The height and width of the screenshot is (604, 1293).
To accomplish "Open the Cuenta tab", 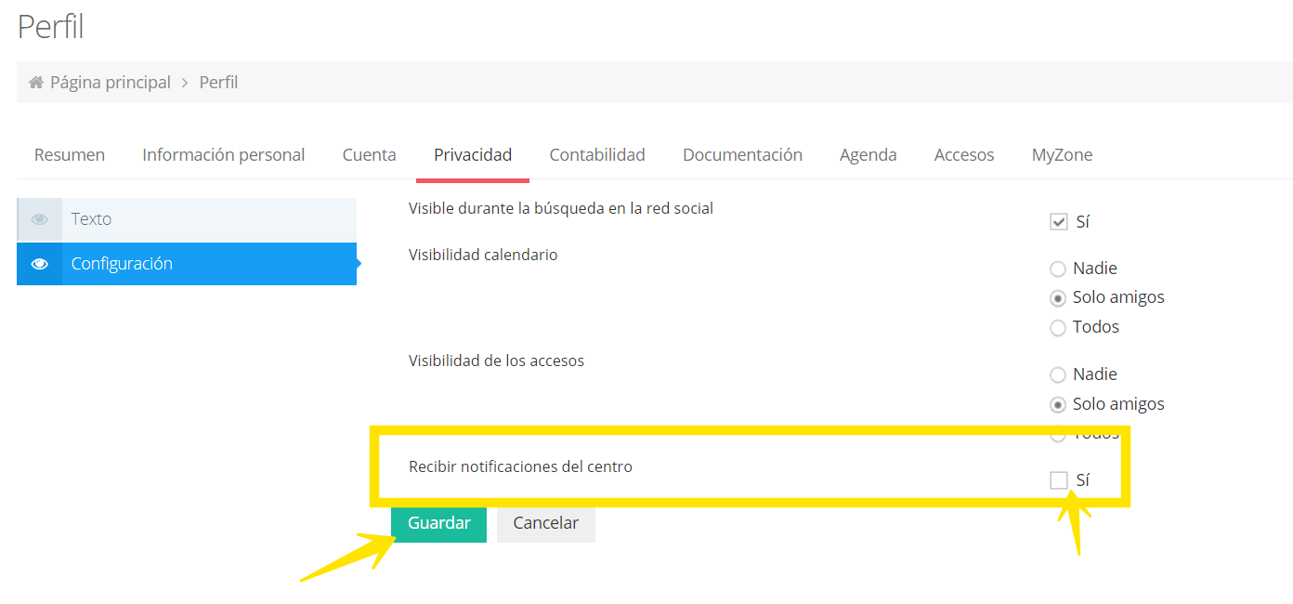I will [x=370, y=155].
